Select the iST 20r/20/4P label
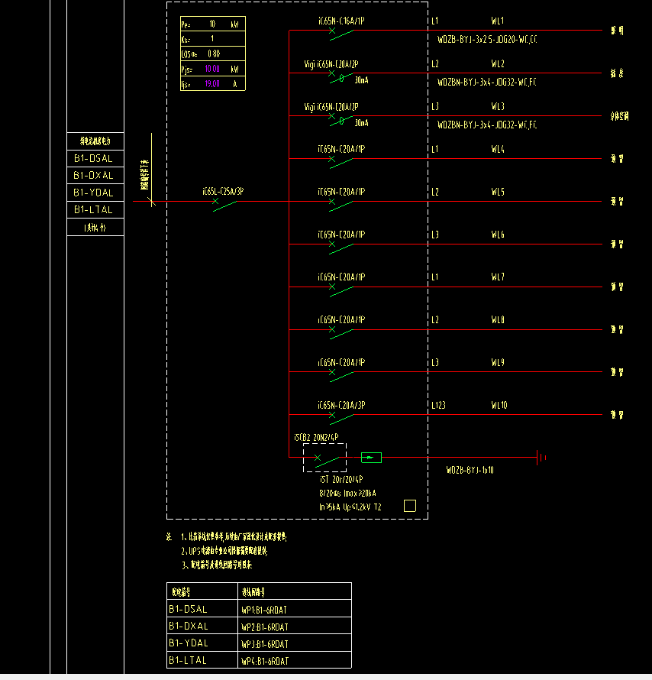Viewport: 652px width, 680px height. 341,479
